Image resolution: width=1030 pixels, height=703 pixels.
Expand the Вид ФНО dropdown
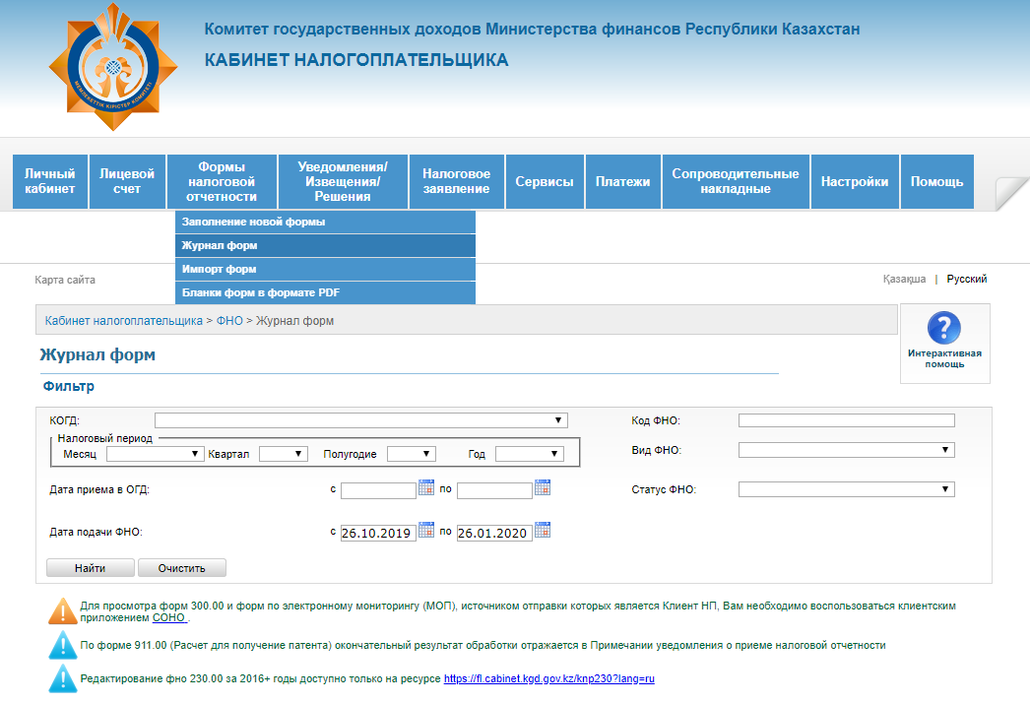[x=846, y=450]
